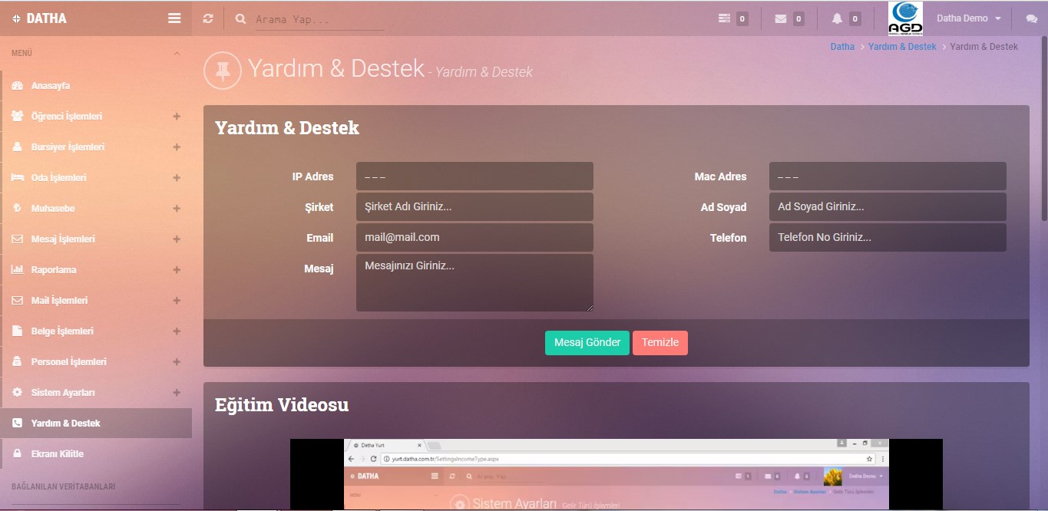Viewport: 1048px width, 511px height.
Task: Open the Datha Demo user dropdown
Action: [968, 18]
